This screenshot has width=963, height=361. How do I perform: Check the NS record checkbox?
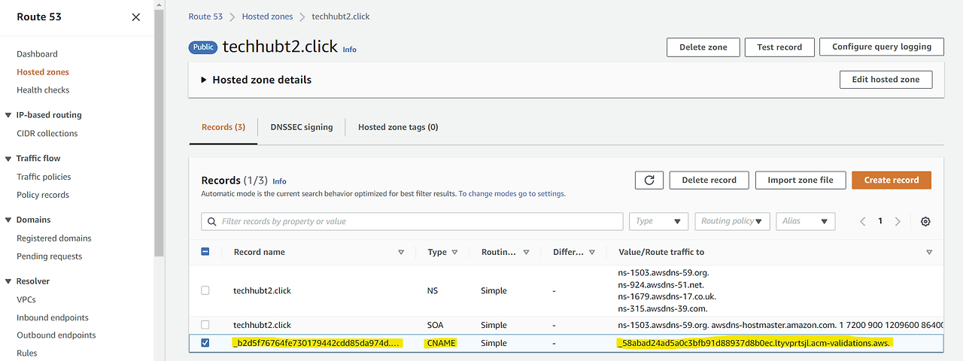[205, 290]
